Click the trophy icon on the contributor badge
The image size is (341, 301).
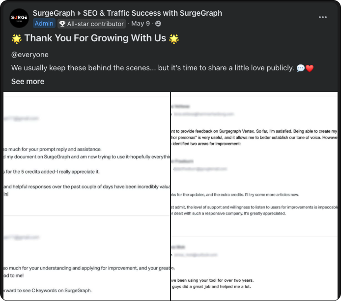tap(62, 24)
